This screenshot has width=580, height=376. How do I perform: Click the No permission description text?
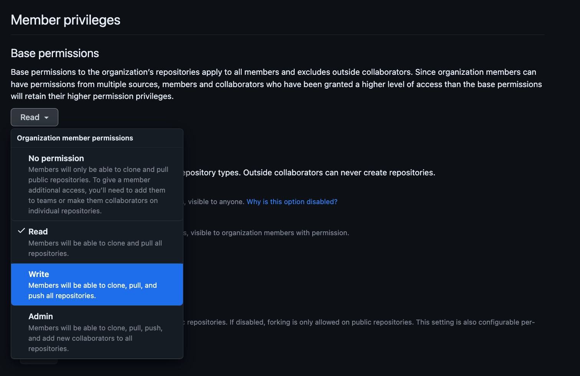98,190
